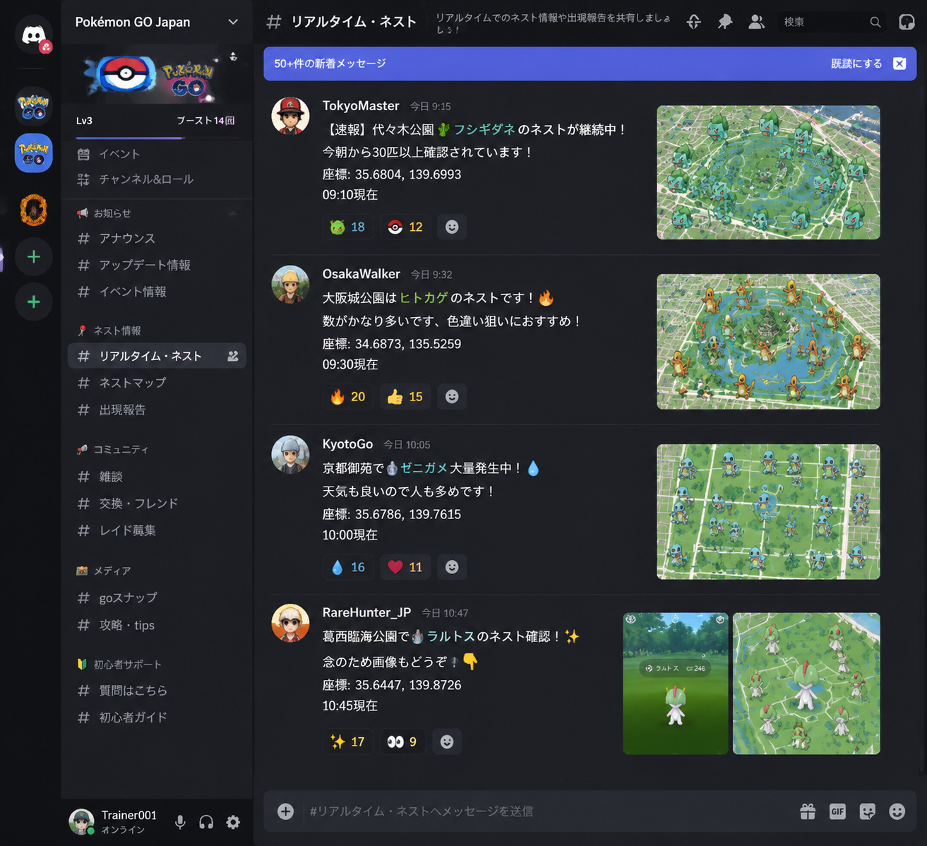927x846 pixels.
Task: Open ブースト14回 boost status
Action: pyautogui.click(x=205, y=121)
